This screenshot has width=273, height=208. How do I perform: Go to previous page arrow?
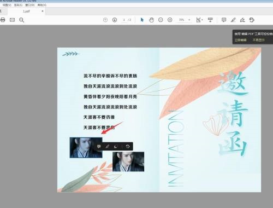point(105,20)
